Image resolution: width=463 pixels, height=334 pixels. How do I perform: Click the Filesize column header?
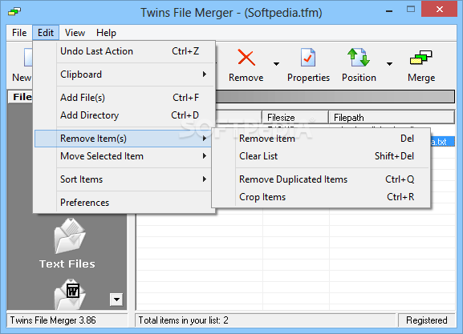pyautogui.click(x=295, y=117)
